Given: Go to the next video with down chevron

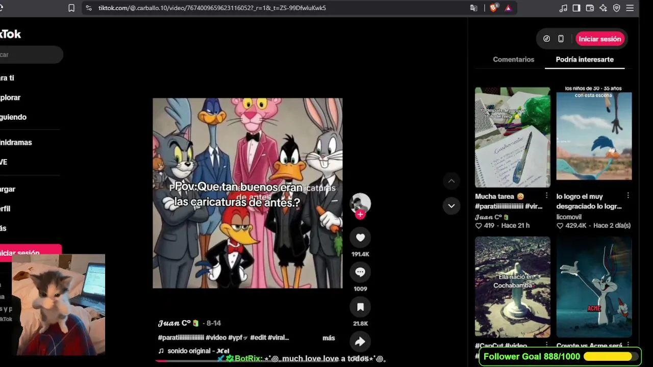Looking at the screenshot, I should 451,206.
